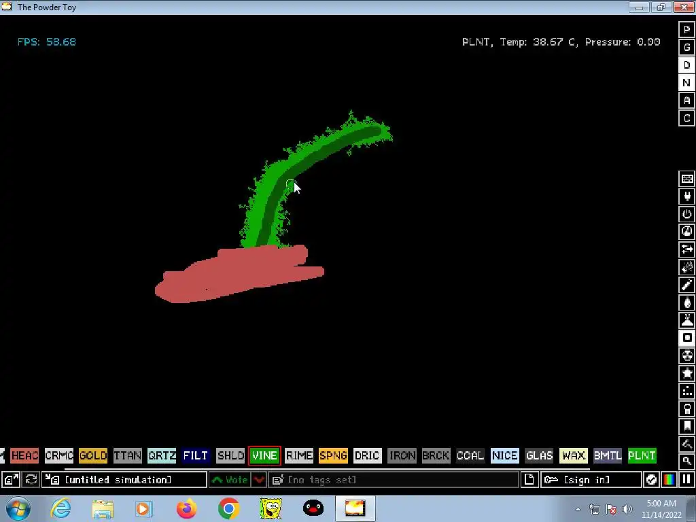The height and width of the screenshot is (522, 696).
Task: Open the Special category star icon
Action: [686, 373]
